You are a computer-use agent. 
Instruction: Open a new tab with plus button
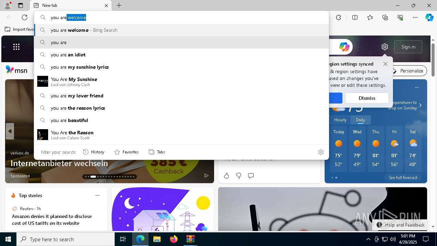(119, 5)
